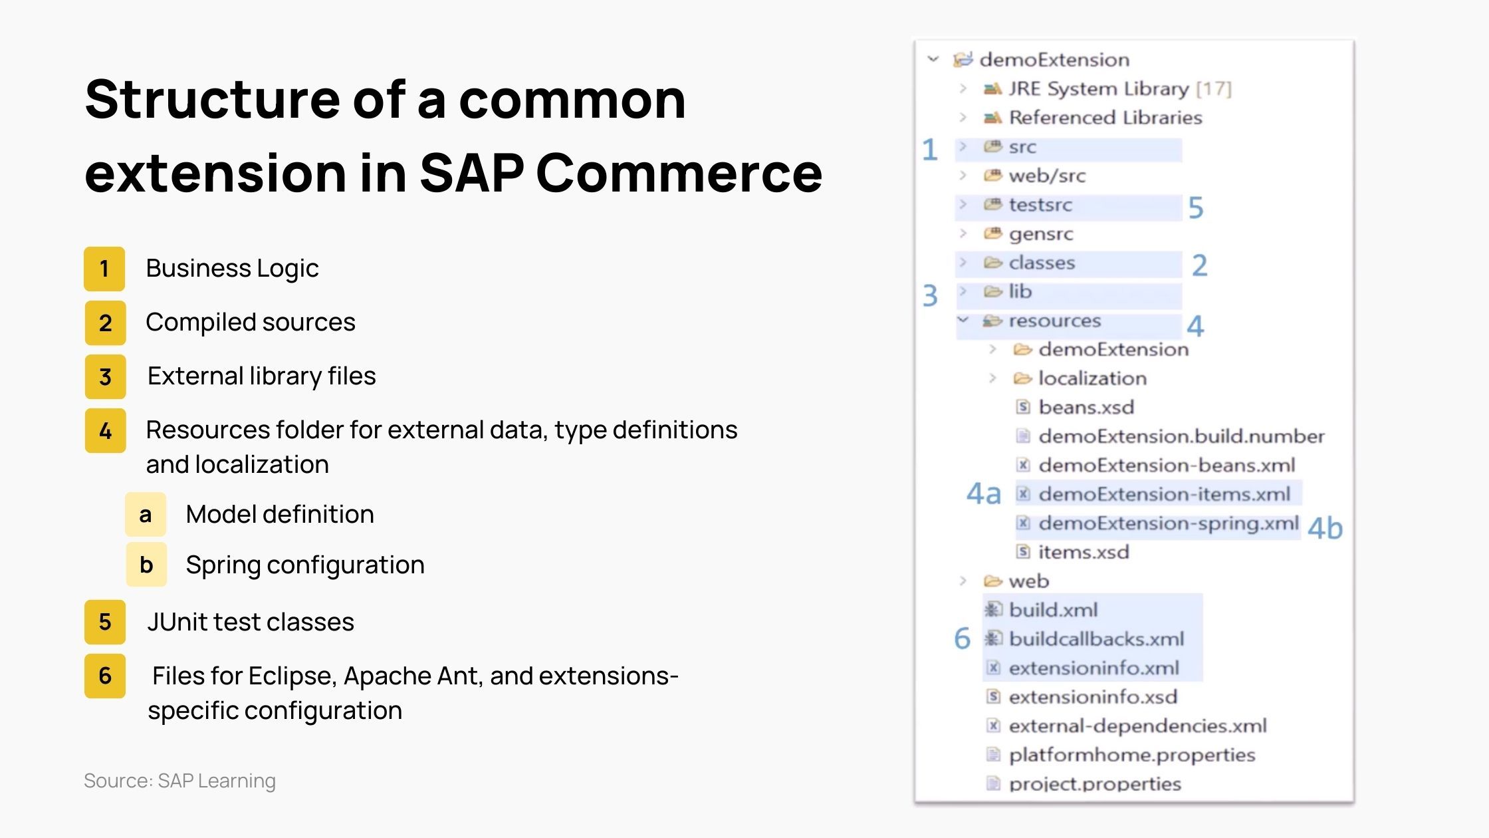Click the extensioninfo.xml file icon
Screen dimensions: 1489x838
pyautogui.click(x=993, y=668)
